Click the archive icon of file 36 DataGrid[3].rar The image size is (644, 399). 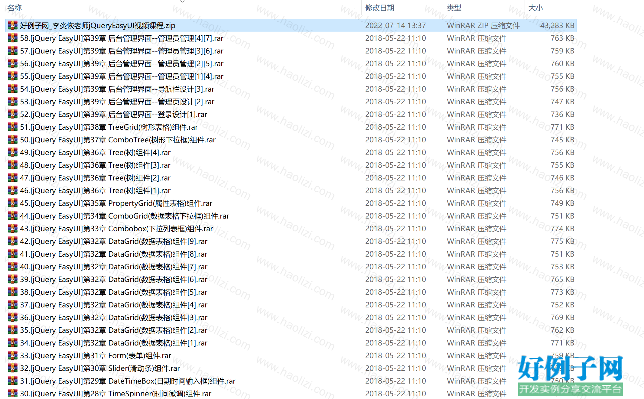12,317
